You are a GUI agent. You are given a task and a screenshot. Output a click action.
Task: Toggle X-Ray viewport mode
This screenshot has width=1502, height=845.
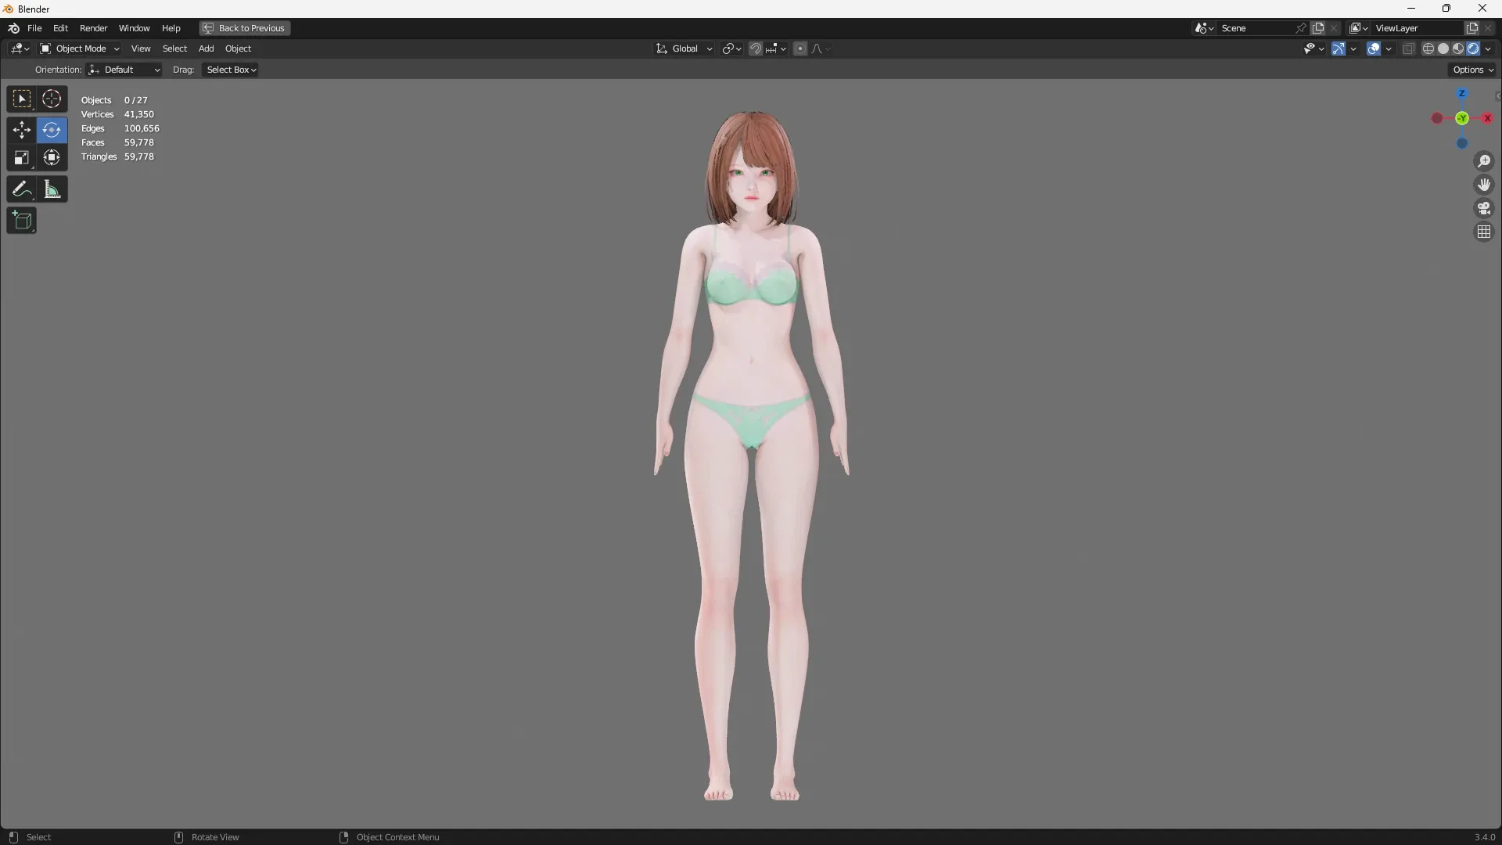point(1408,48)
